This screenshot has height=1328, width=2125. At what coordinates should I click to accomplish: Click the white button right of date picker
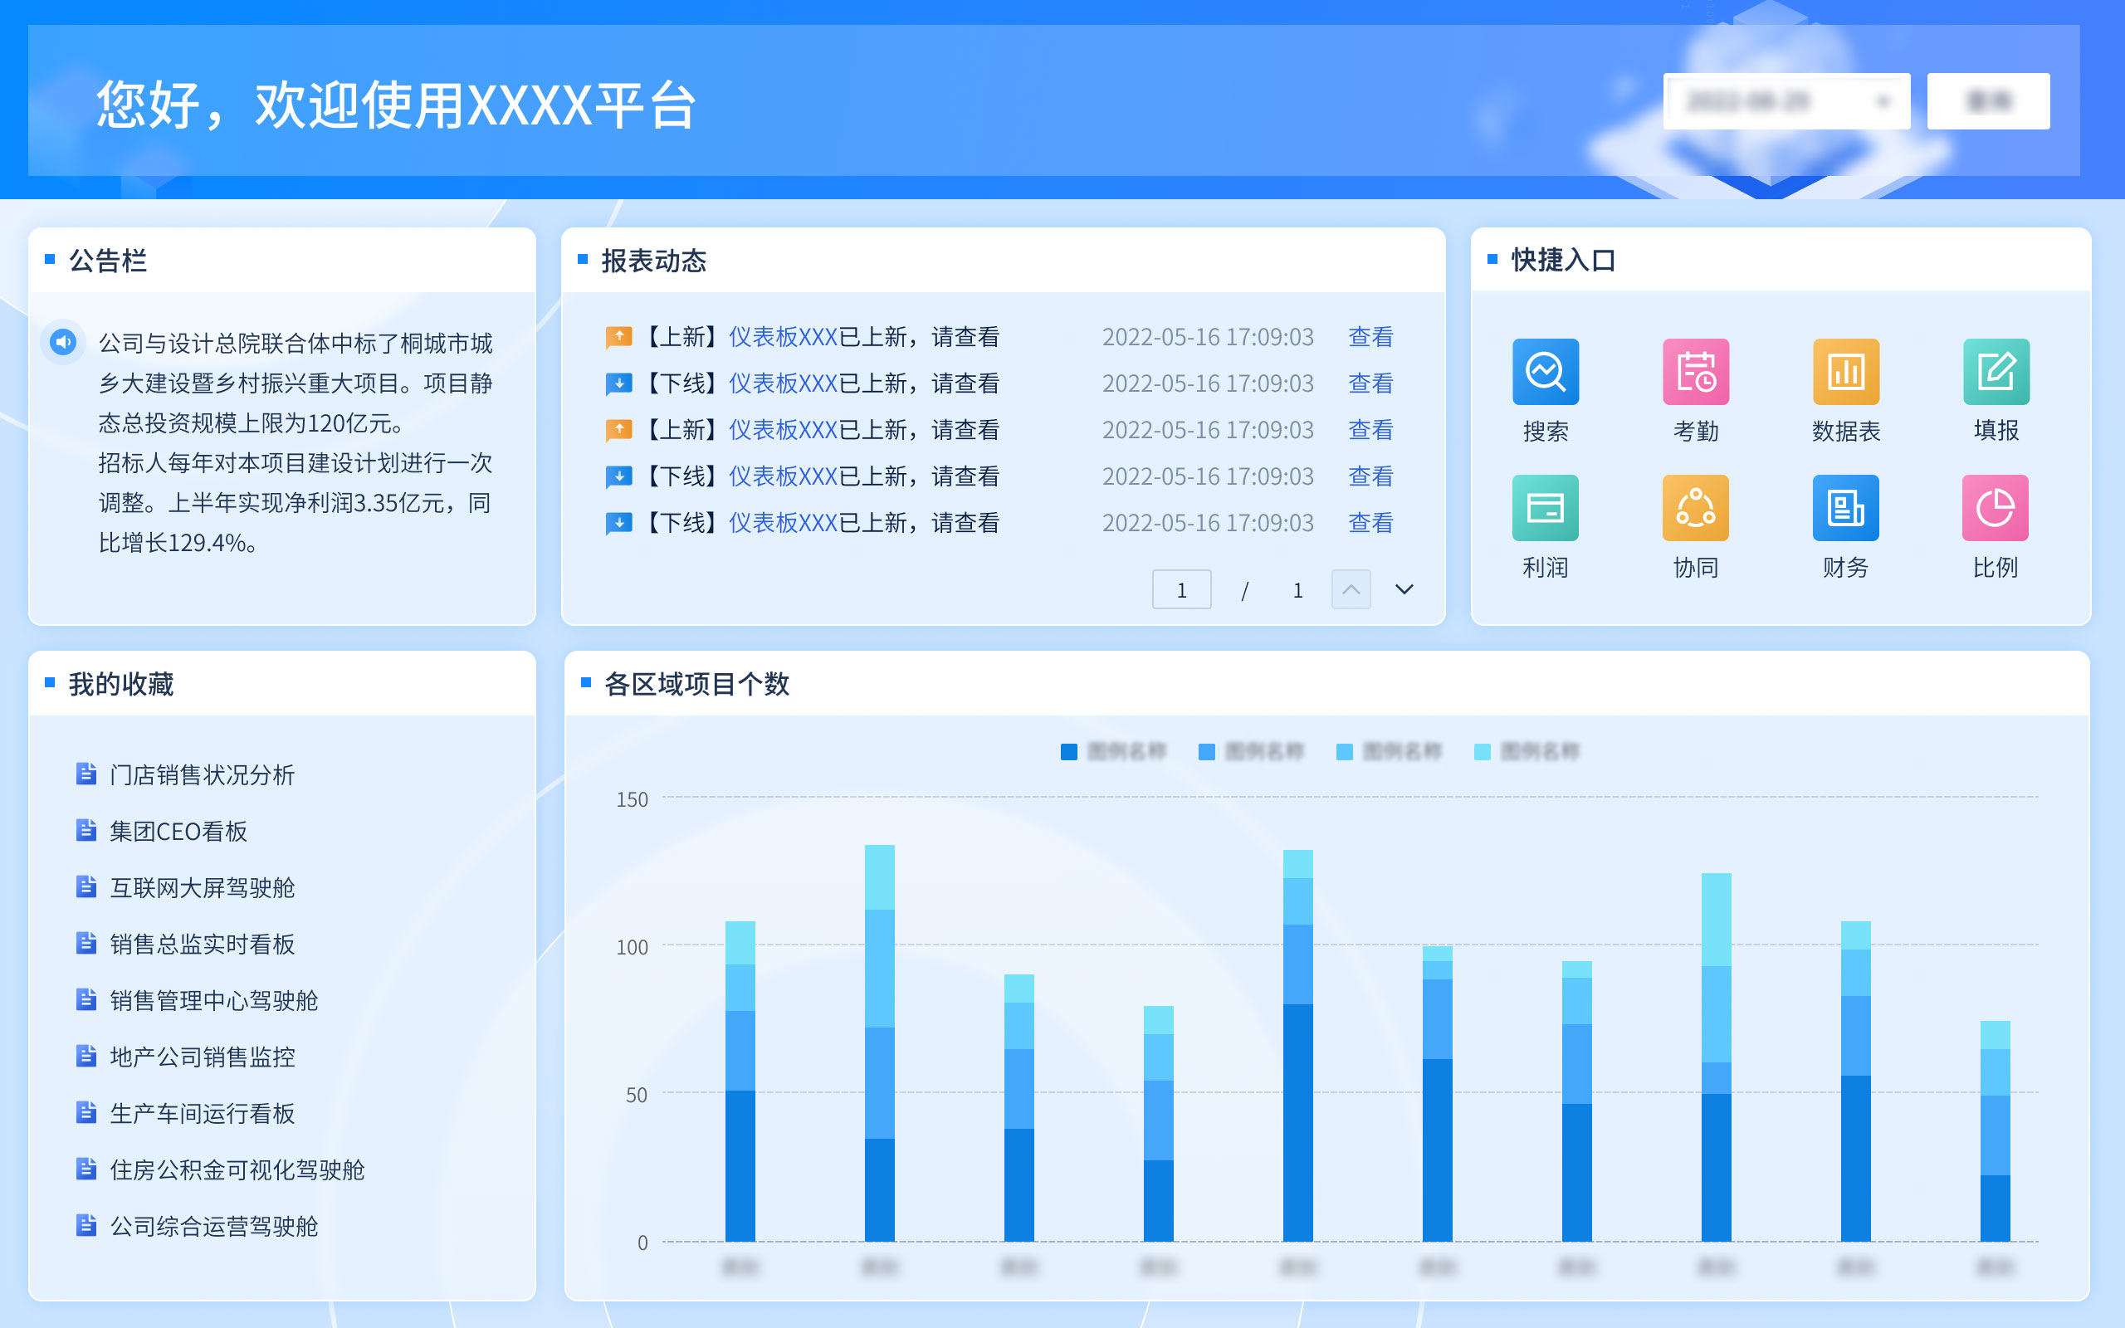1987,101
